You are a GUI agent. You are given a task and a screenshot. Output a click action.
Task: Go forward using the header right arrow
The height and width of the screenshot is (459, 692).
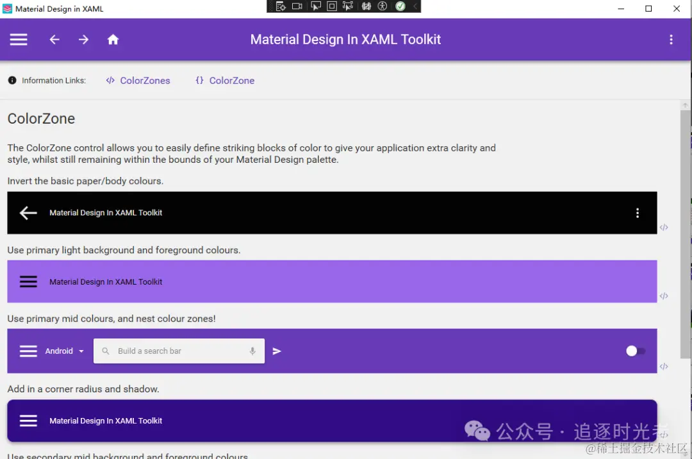(83, 40)
